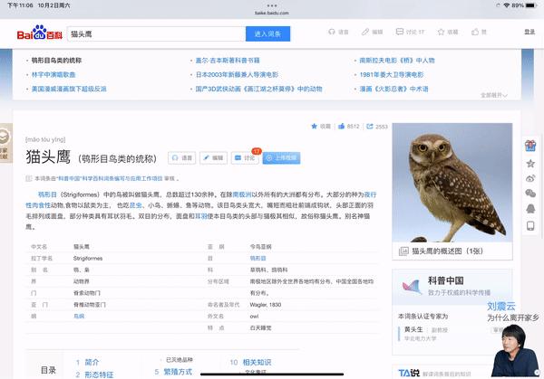Screen dimensions: 544x379
Task: Share via the QQ penguin icon
Action: pos(530,209)
